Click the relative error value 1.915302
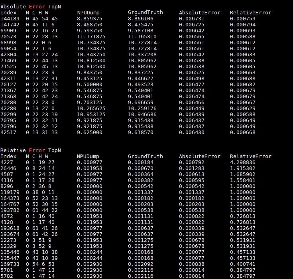The image size is (293, 279). point(243,168)
